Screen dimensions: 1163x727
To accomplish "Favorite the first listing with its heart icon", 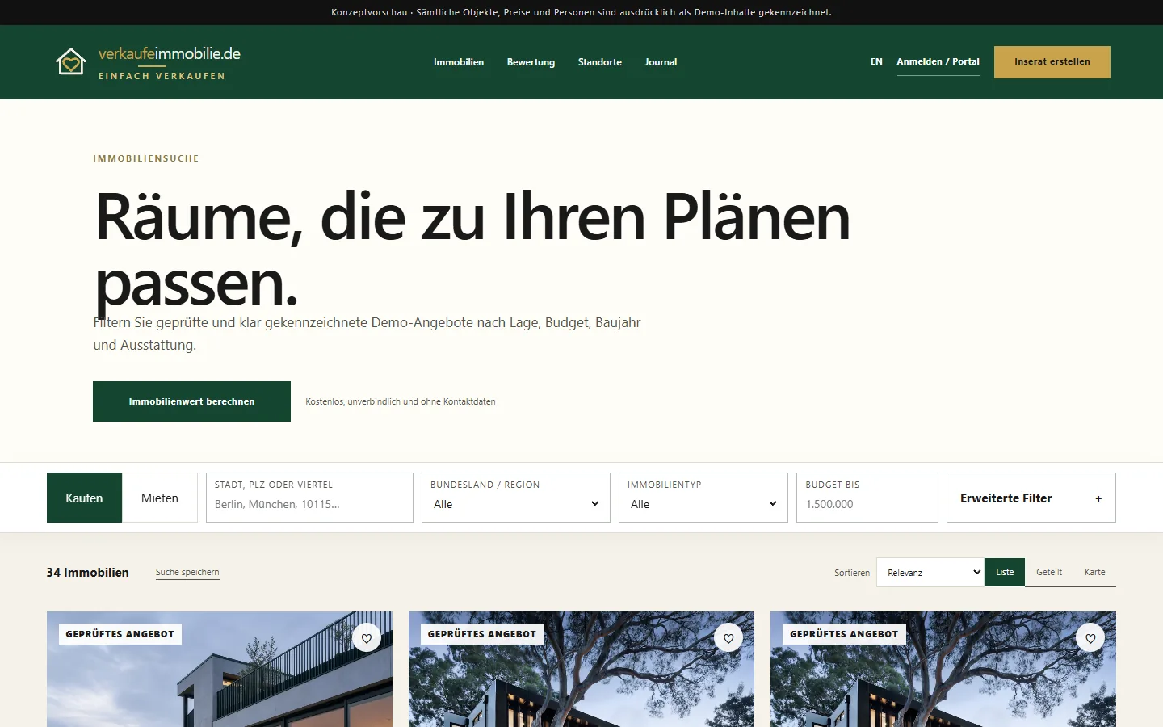I will click(367, 638).
